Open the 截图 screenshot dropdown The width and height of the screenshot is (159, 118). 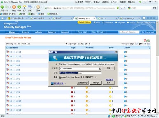tap(46, 14)
